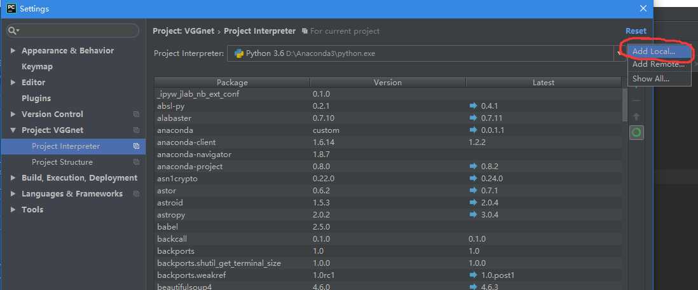Select the babel package row
Image resolution: width=698 pixels, height=290 pixels.
tap(388, 227)
